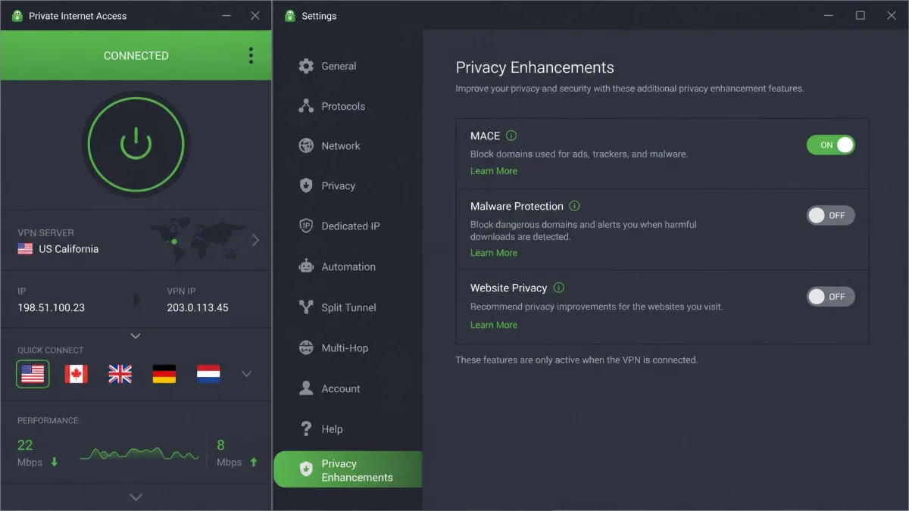Expand the Quick Connect flags dropdown arrow

click(x=246, y=374)
